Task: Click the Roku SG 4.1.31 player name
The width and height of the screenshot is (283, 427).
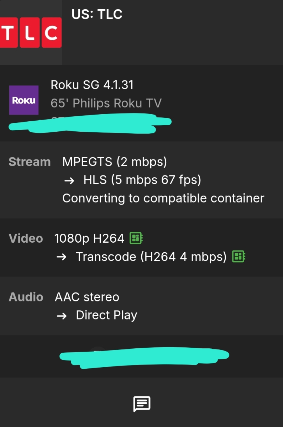Action: 92,85
